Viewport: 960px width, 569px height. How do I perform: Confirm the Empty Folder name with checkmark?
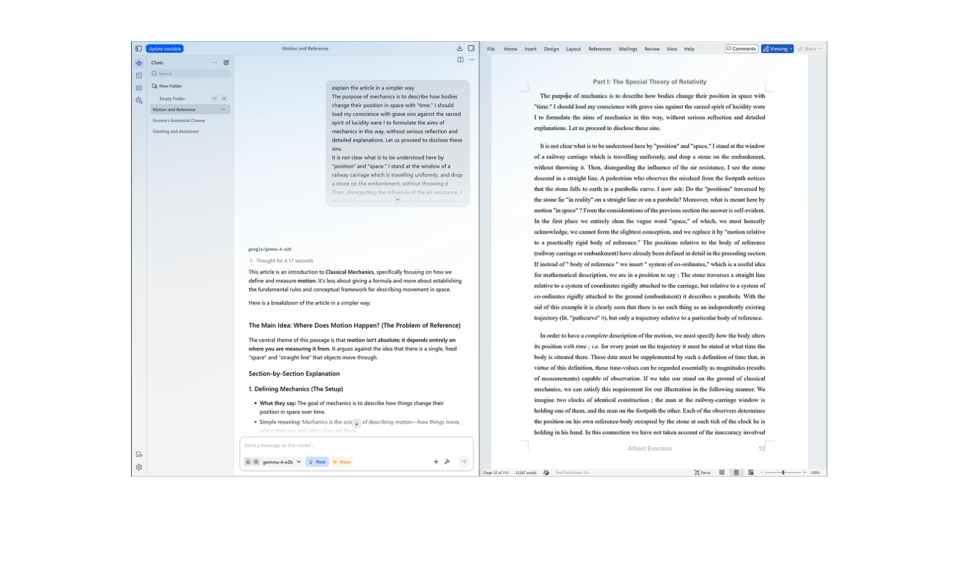tap(215, 98)
